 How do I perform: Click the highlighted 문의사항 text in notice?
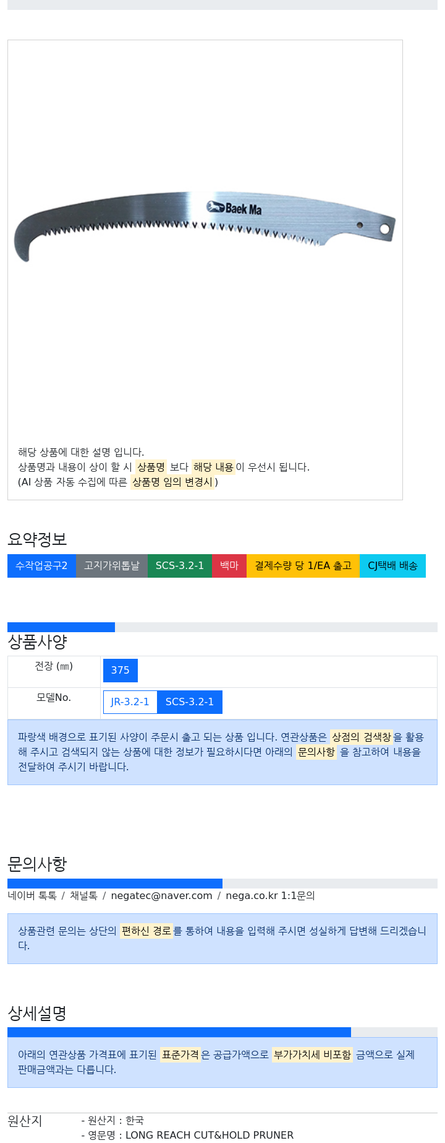316,752
